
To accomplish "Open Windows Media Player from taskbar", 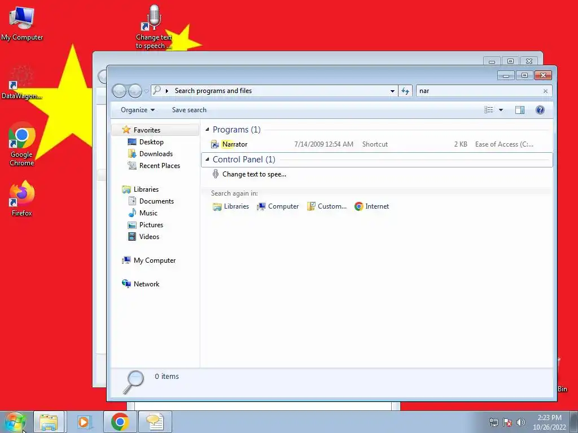I will coord(85,422).
